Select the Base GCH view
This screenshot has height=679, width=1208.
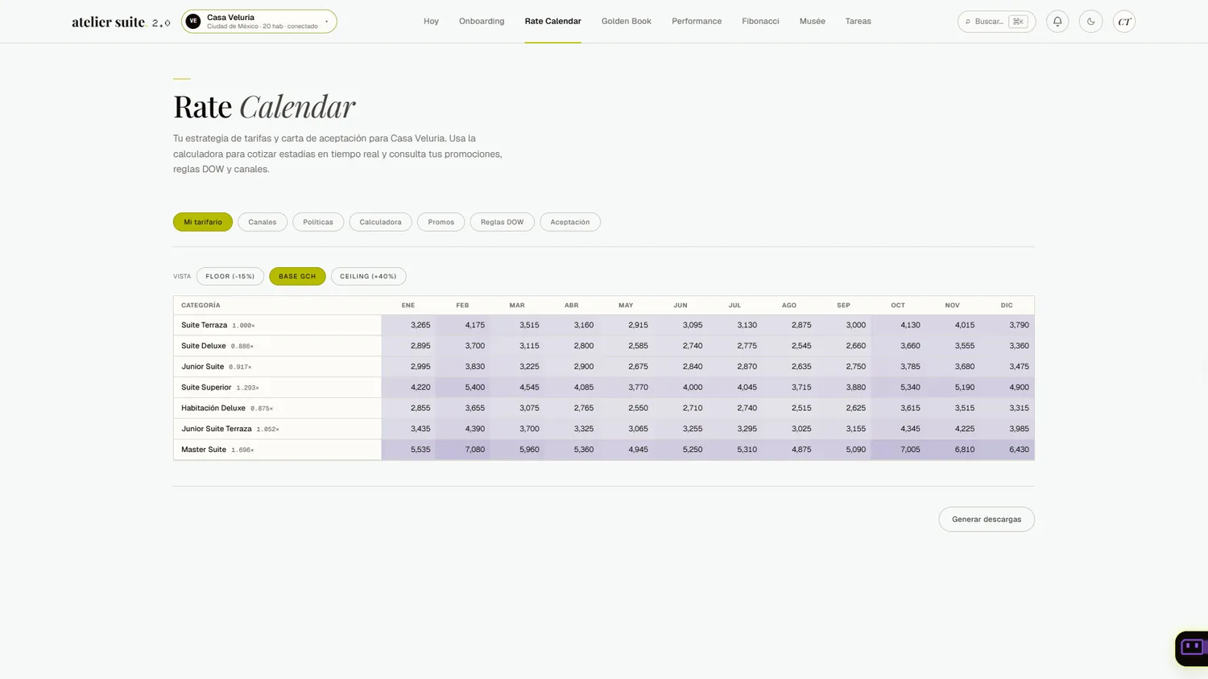297,277
